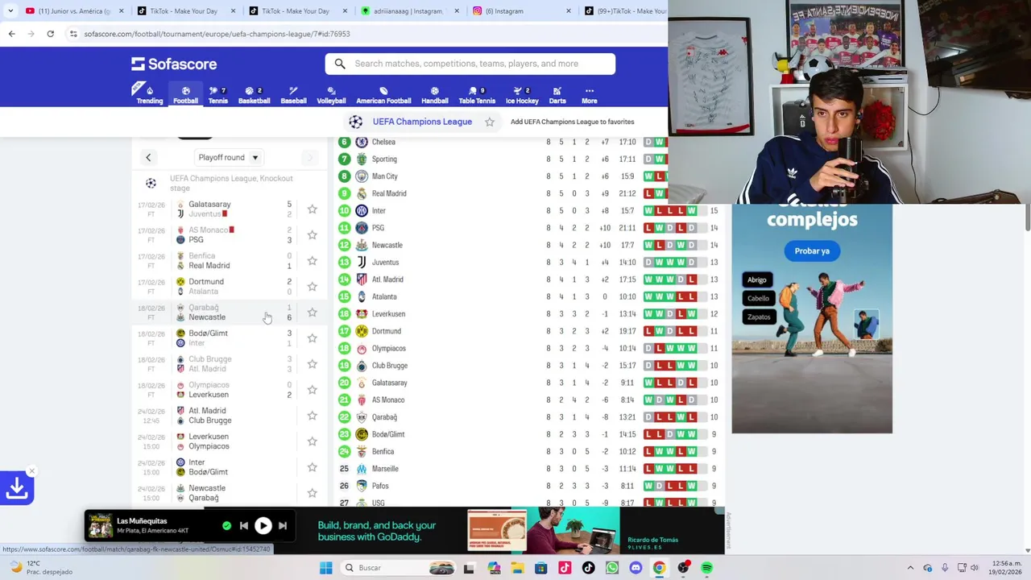The height and width of the screenshot is (580, 1031).
Task: Favorite the Qarabağ vs Newcastle FT match
Action: click(312, 313)
